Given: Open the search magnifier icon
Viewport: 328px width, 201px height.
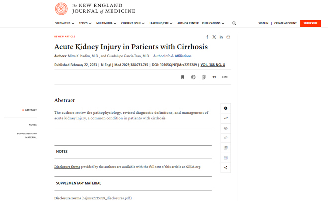Looking at the screenshot, I should pos(234,23).
